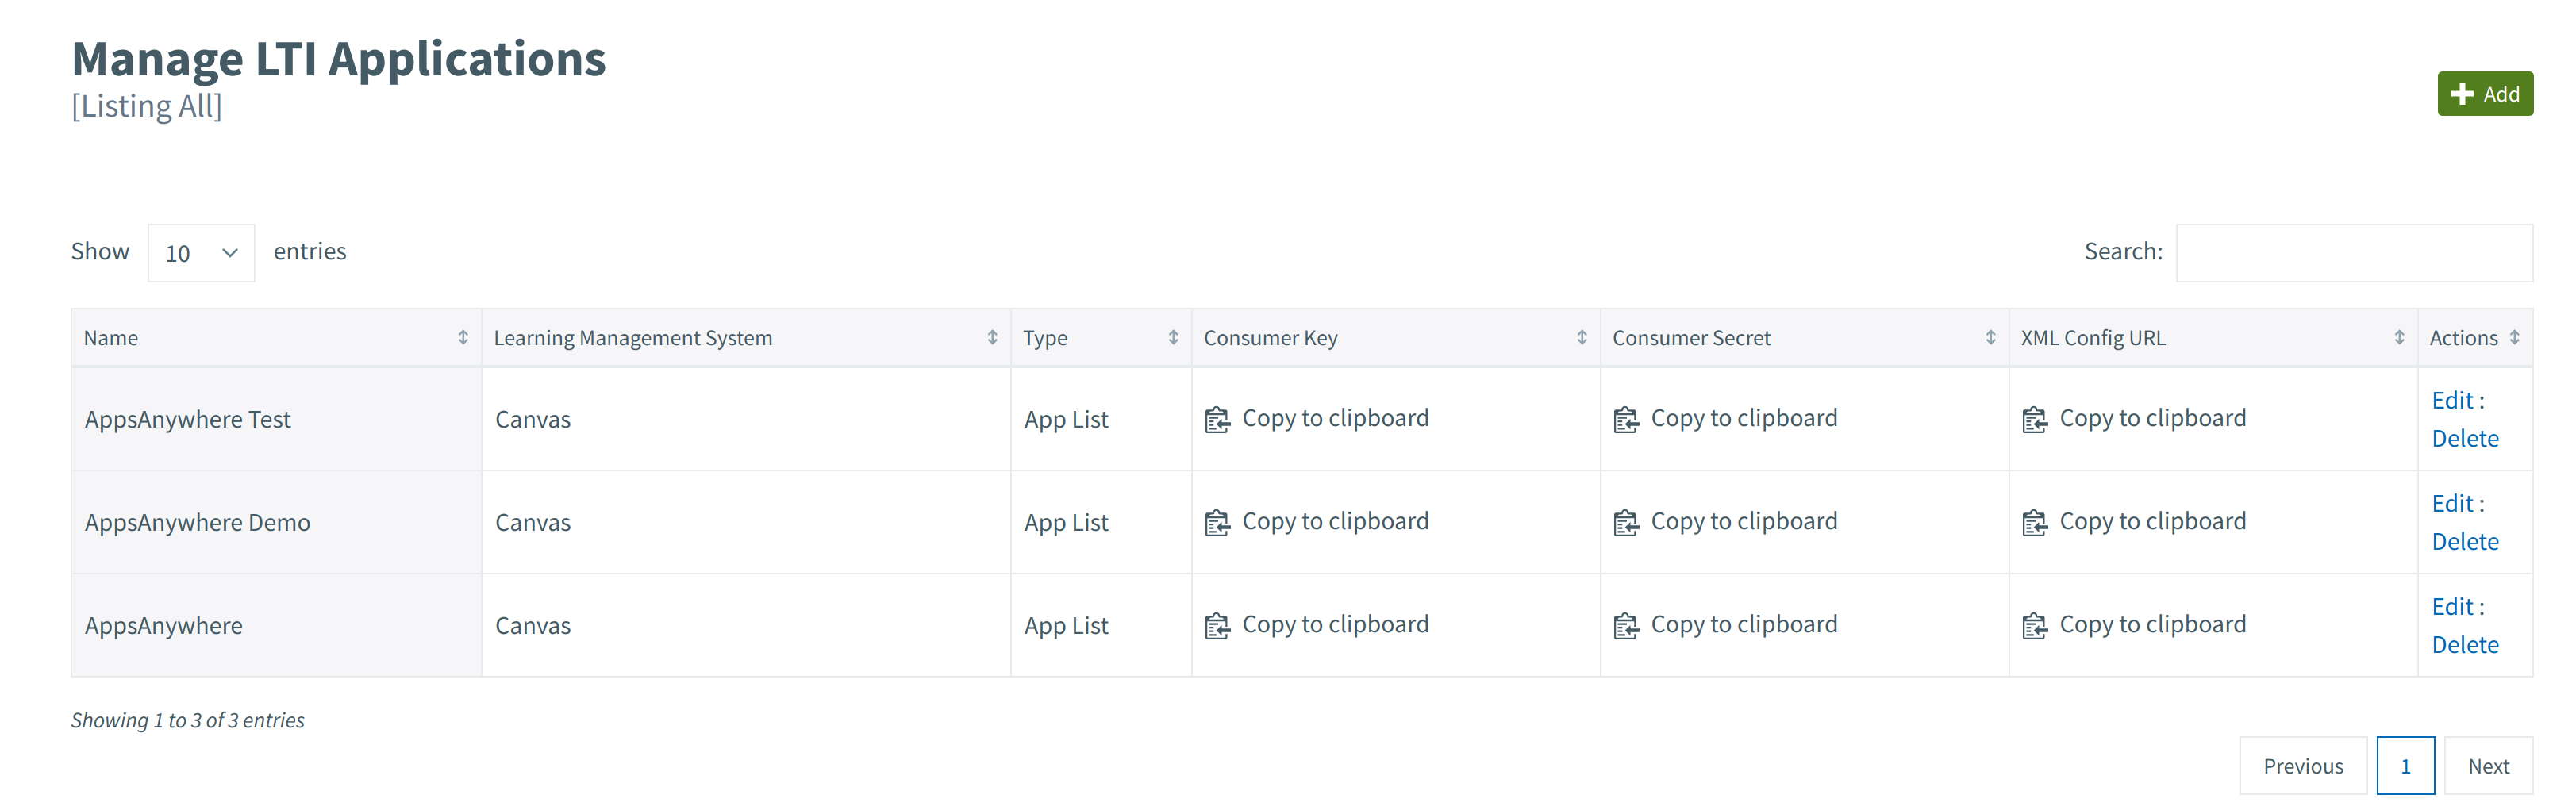
Task: Copy Consumer Key clipboard icon in AppsAnywhere row
Action: point(1217,626)
